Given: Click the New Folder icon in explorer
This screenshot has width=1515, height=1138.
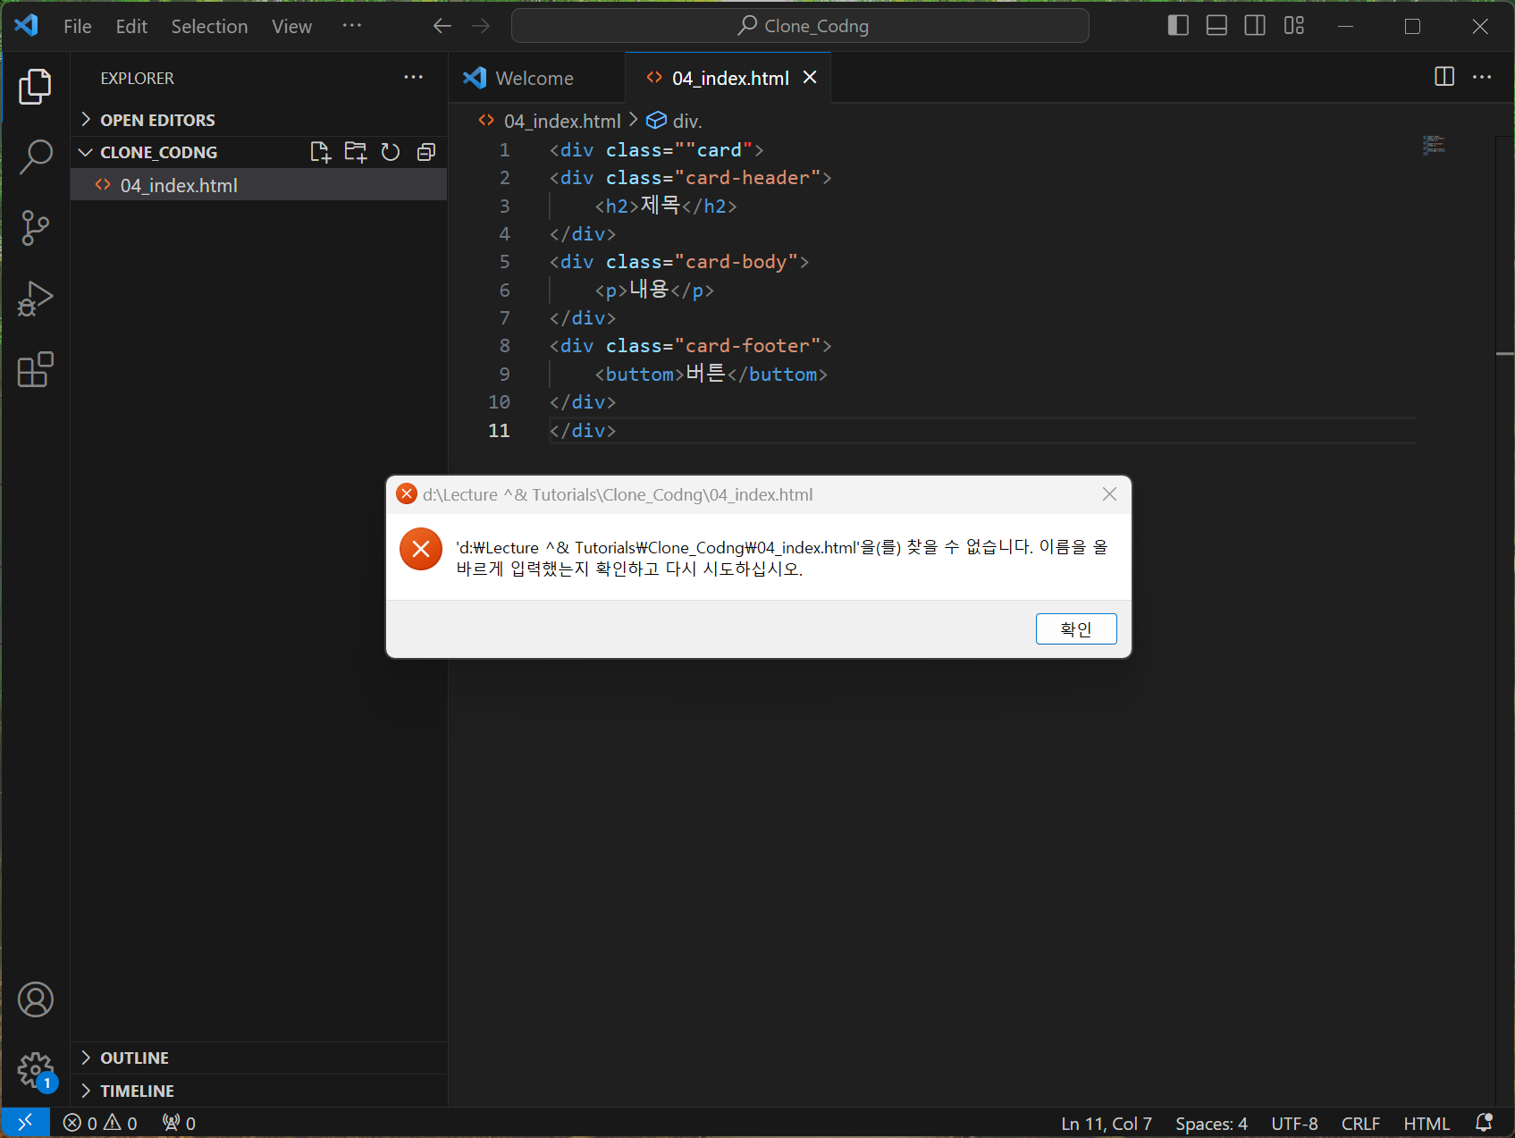Looking at the screenshot, I should [x=356, y=152].
